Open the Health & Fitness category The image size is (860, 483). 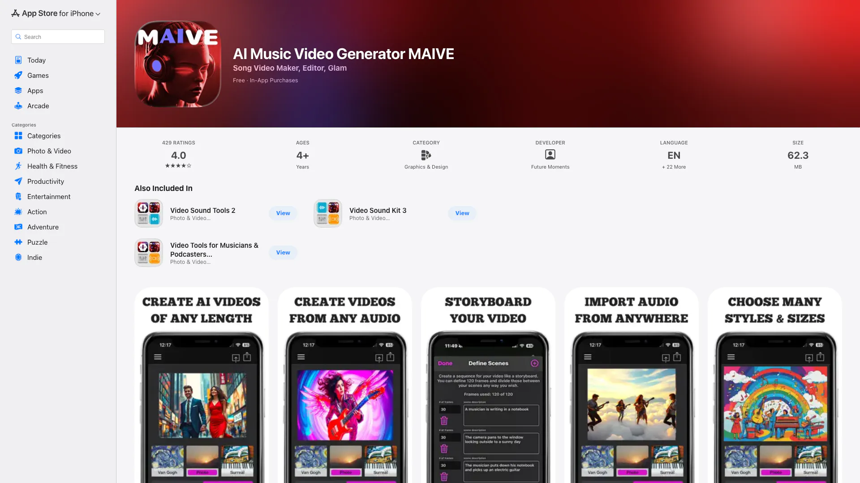click(52, 166)
